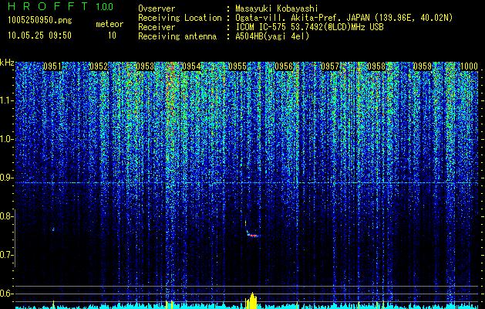Click the date stamp 10.05.25 09:50
This screenshot has width=485, height=309.
click(x=39, y=36)
